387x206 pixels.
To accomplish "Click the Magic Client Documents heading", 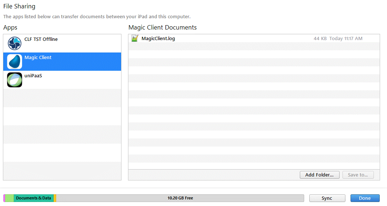I will click(162, 27).
